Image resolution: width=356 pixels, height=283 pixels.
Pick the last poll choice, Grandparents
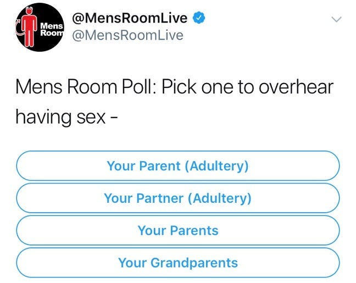178,263
